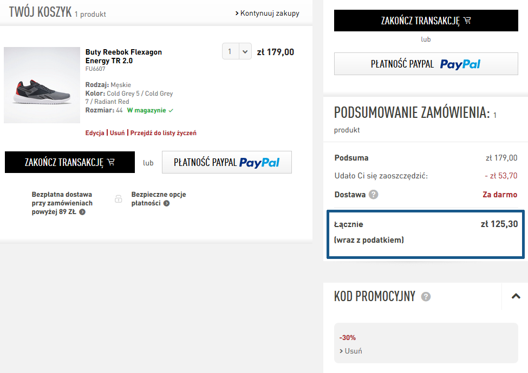Click the PayPal logo in the top right button
This screenshot has height=373, width=528.
(460, 64)
